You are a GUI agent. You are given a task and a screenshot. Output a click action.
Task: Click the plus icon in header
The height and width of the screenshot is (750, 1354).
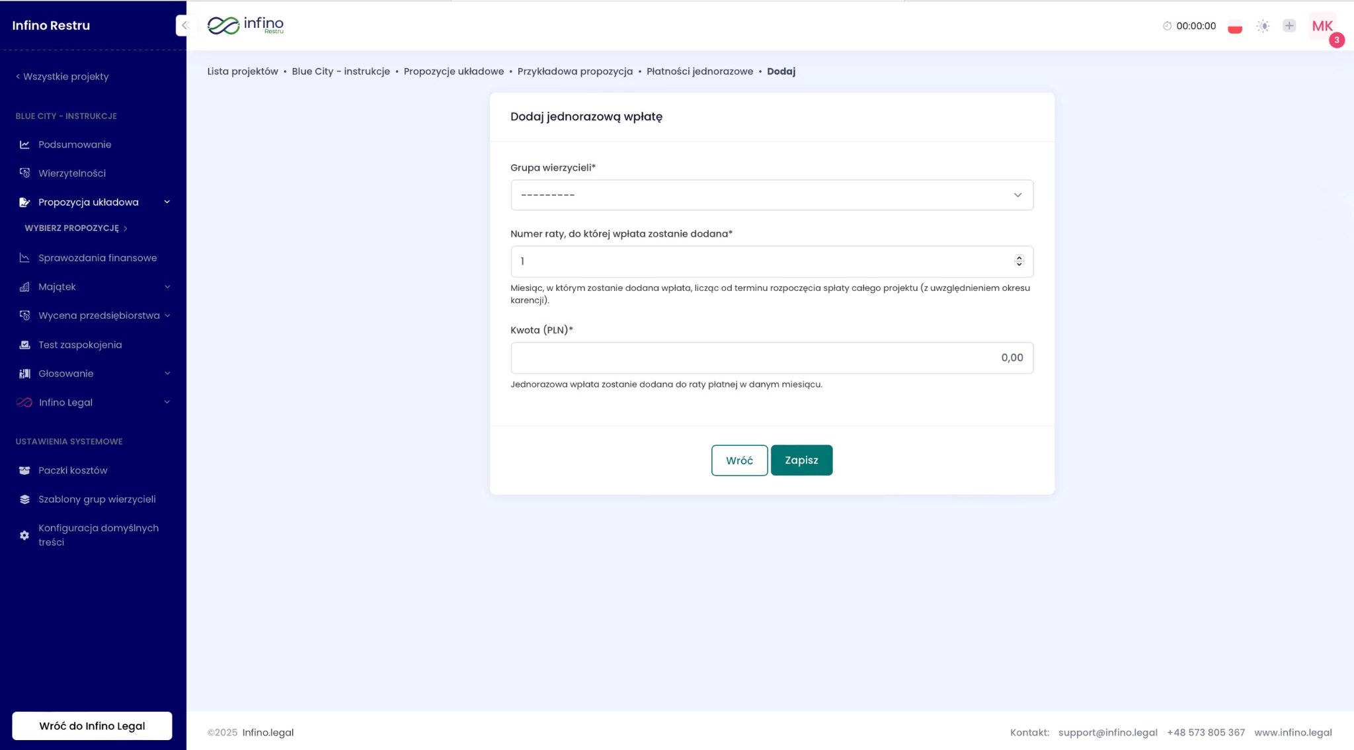[x=1289, y=26]
